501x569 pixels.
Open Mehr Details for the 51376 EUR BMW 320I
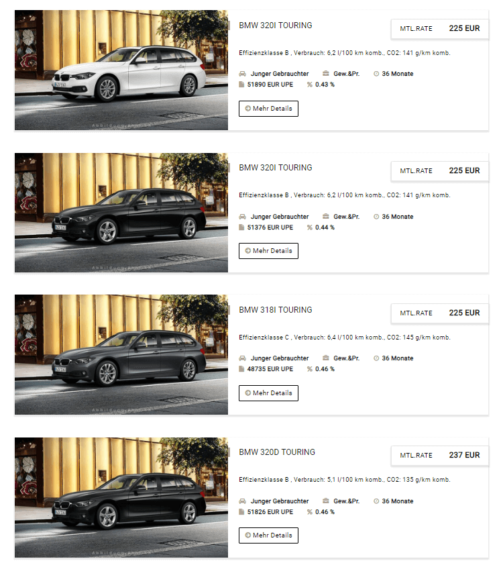pos(268,251)
